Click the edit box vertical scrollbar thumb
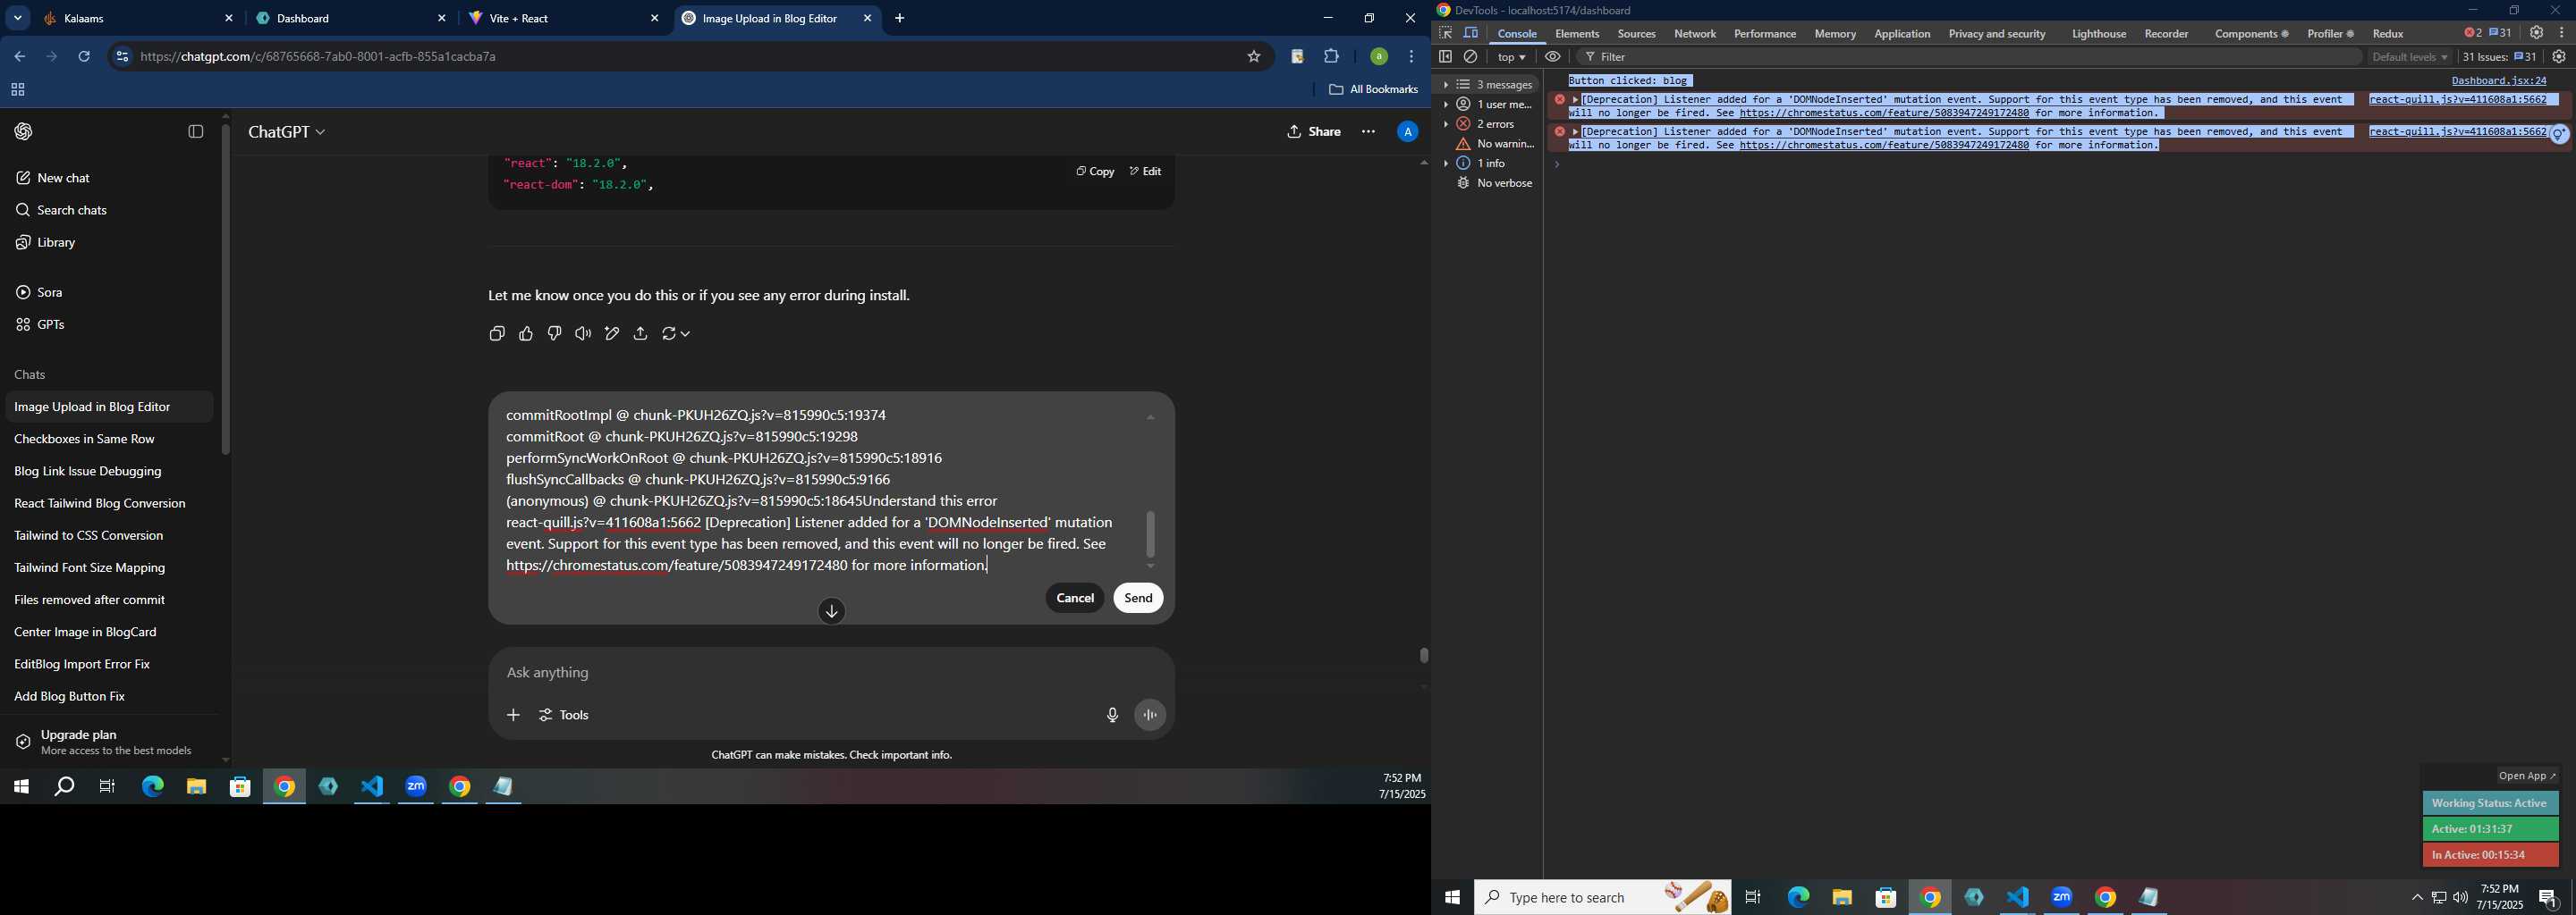The width and height of the screenshot is (2576, 915). tap(1150, 533)
